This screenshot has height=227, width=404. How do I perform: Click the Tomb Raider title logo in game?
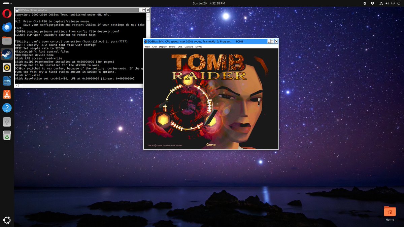coord(209,67)
